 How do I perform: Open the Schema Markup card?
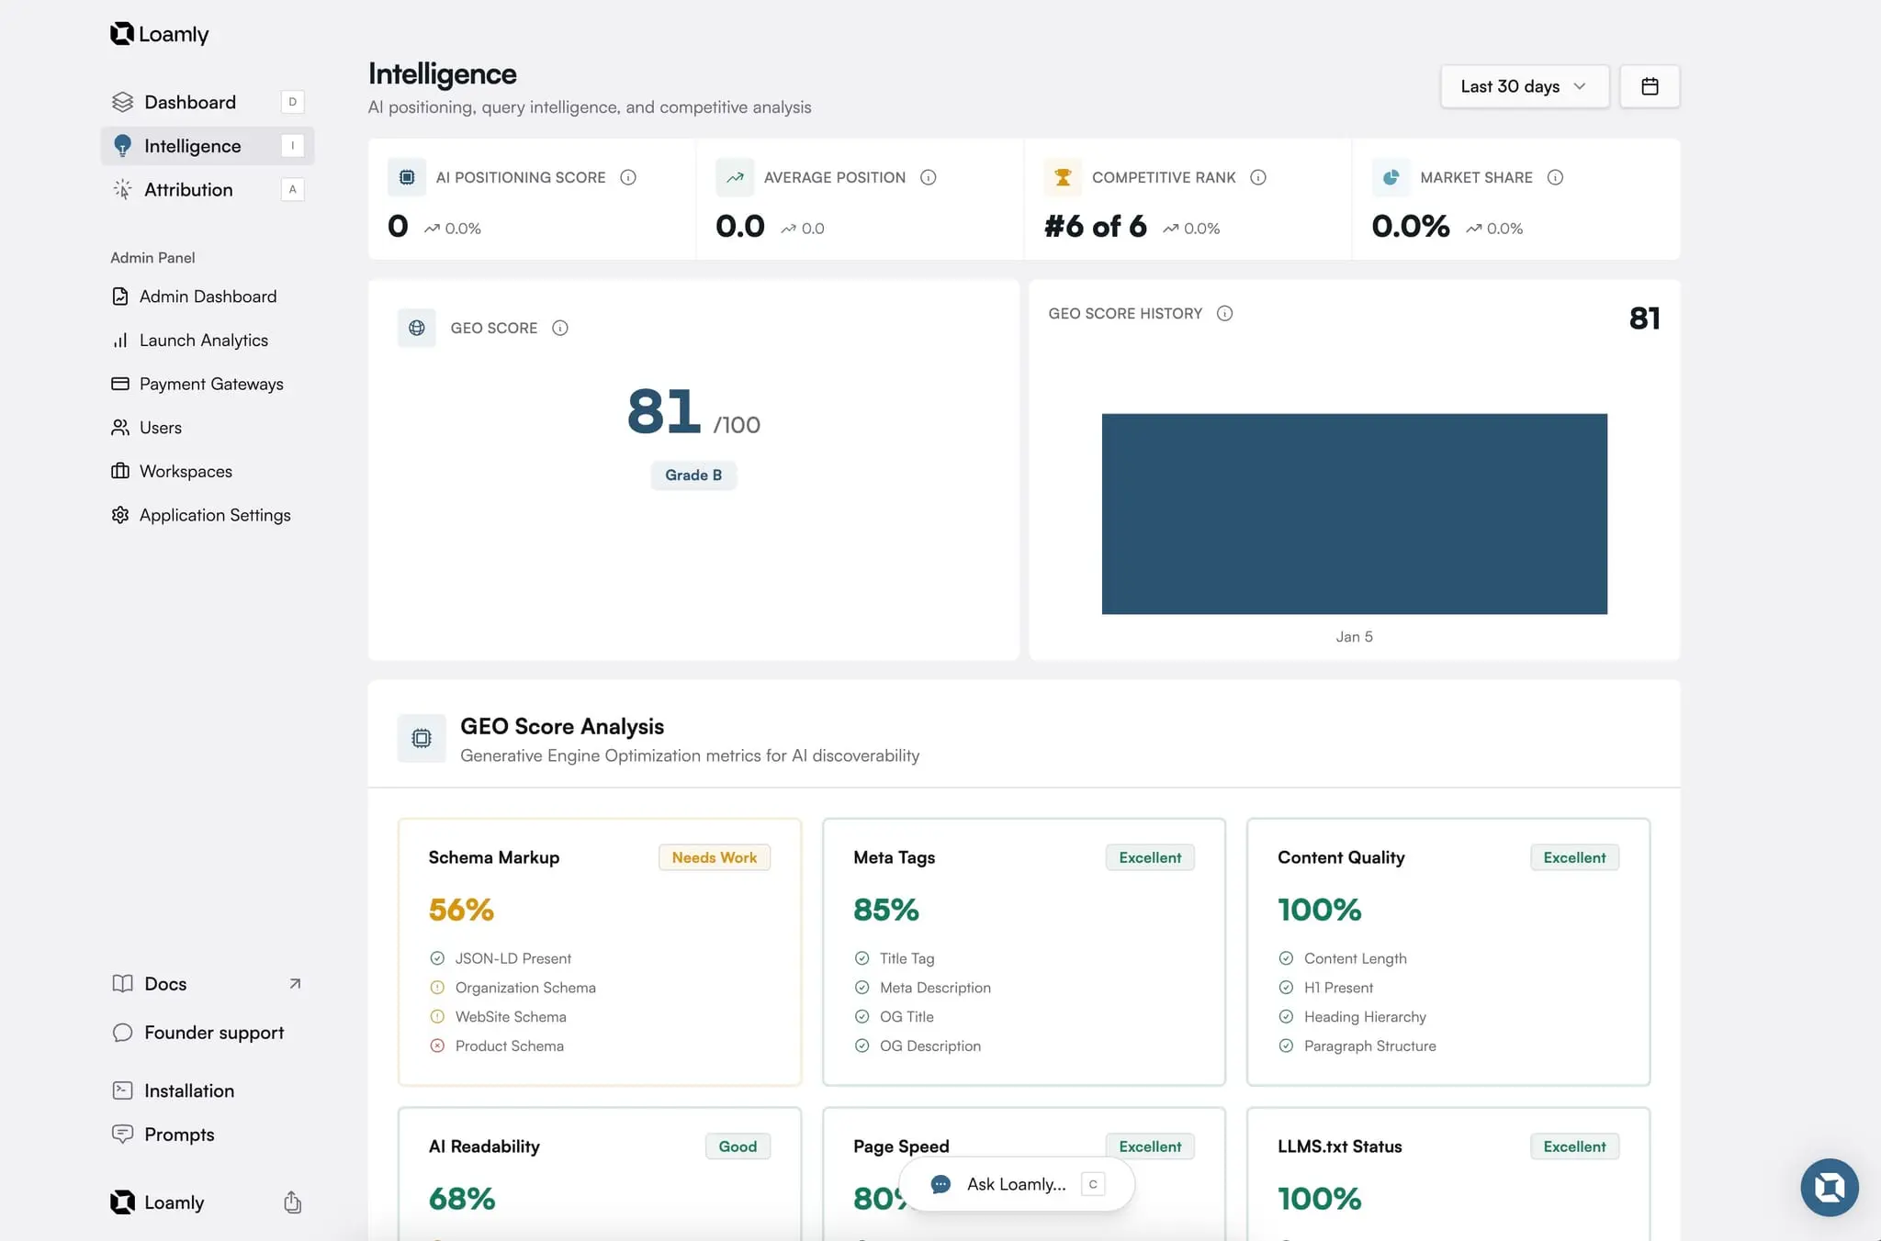click(600, 952)
